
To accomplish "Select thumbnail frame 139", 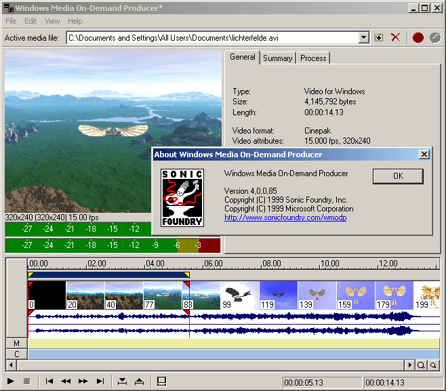I will (x=317, y=295).
